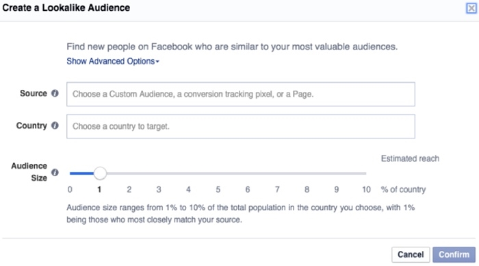Click Confirm button
The width and height of the screenshot is (479, 266).
click(454, 254)
